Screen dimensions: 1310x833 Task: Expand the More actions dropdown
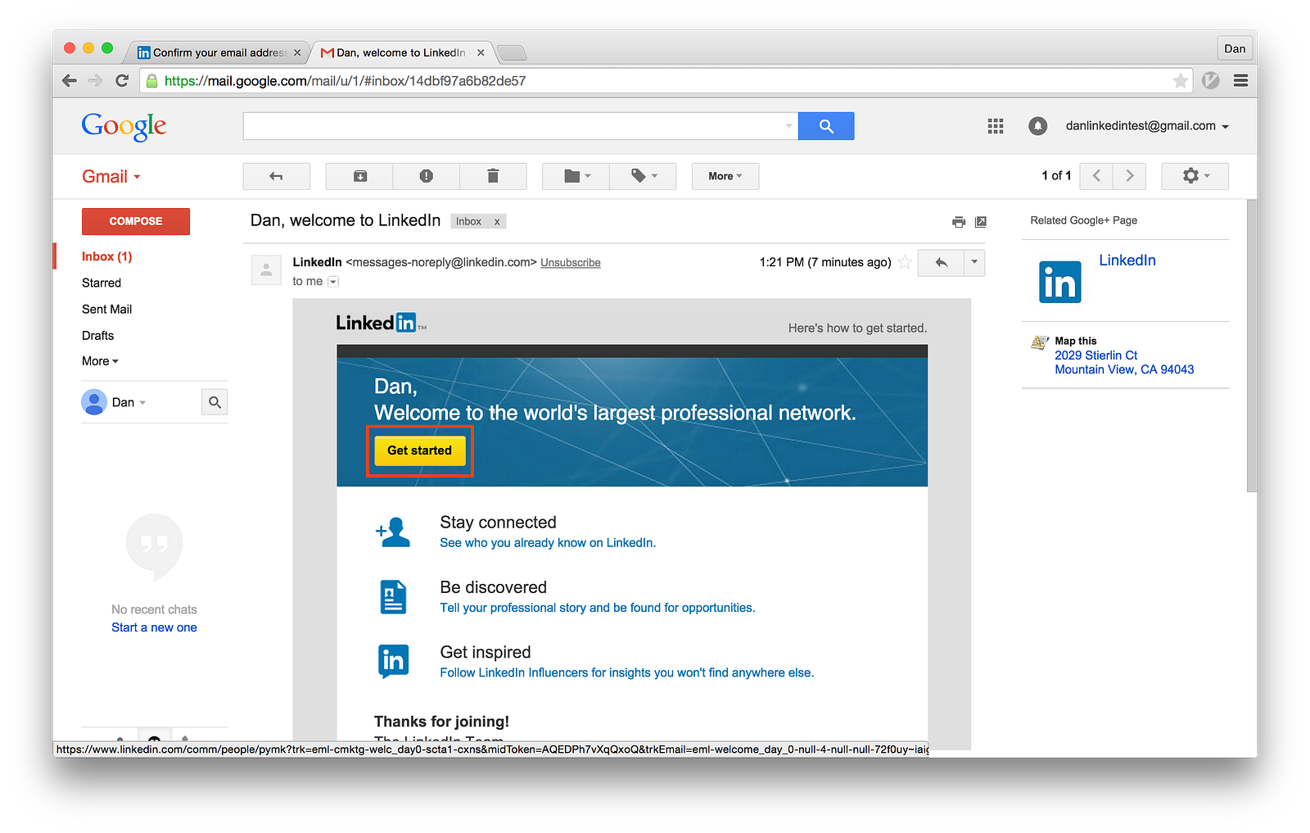[725, 176]
